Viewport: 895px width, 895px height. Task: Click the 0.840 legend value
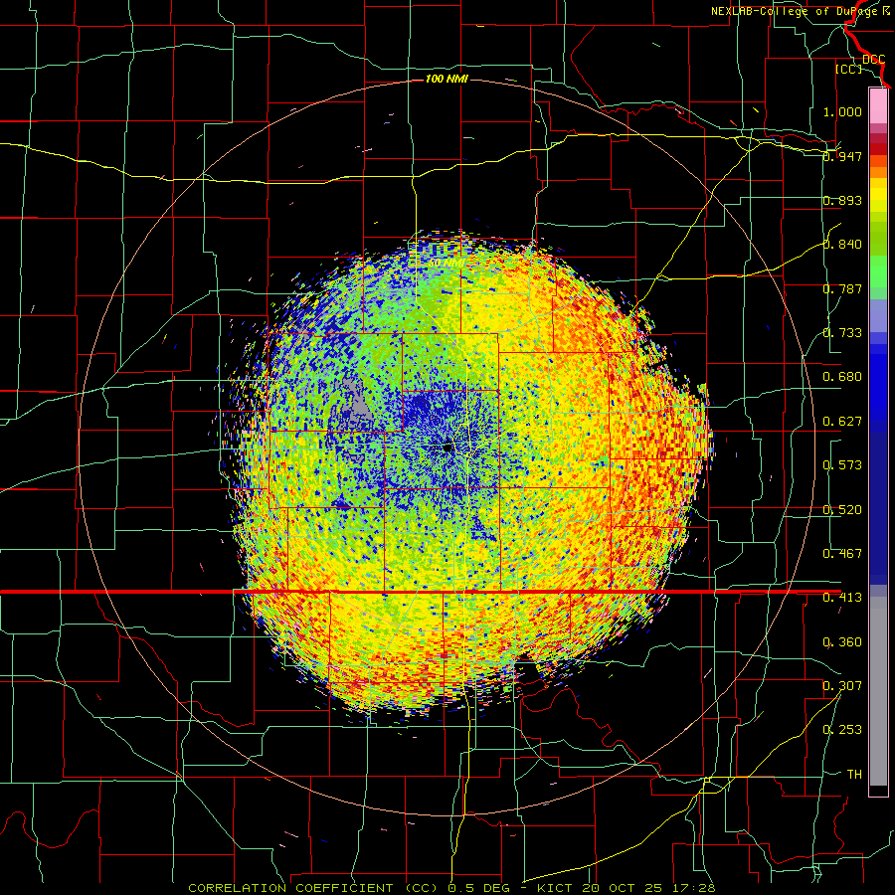[842, 245]
